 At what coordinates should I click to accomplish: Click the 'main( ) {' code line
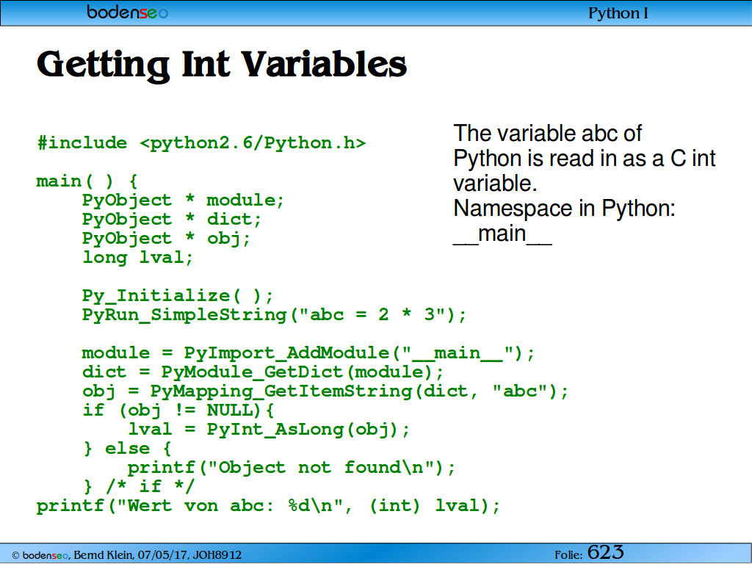pos(87,181)
